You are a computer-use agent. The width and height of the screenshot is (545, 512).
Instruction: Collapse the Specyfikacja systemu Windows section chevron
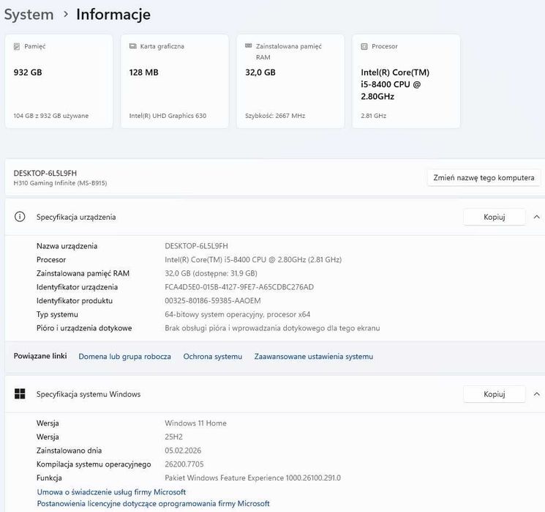(537, 394)
